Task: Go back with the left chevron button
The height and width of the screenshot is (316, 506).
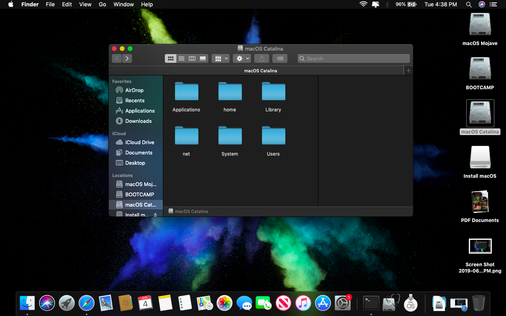Action: pyautogui.click(x=117, y=58)
